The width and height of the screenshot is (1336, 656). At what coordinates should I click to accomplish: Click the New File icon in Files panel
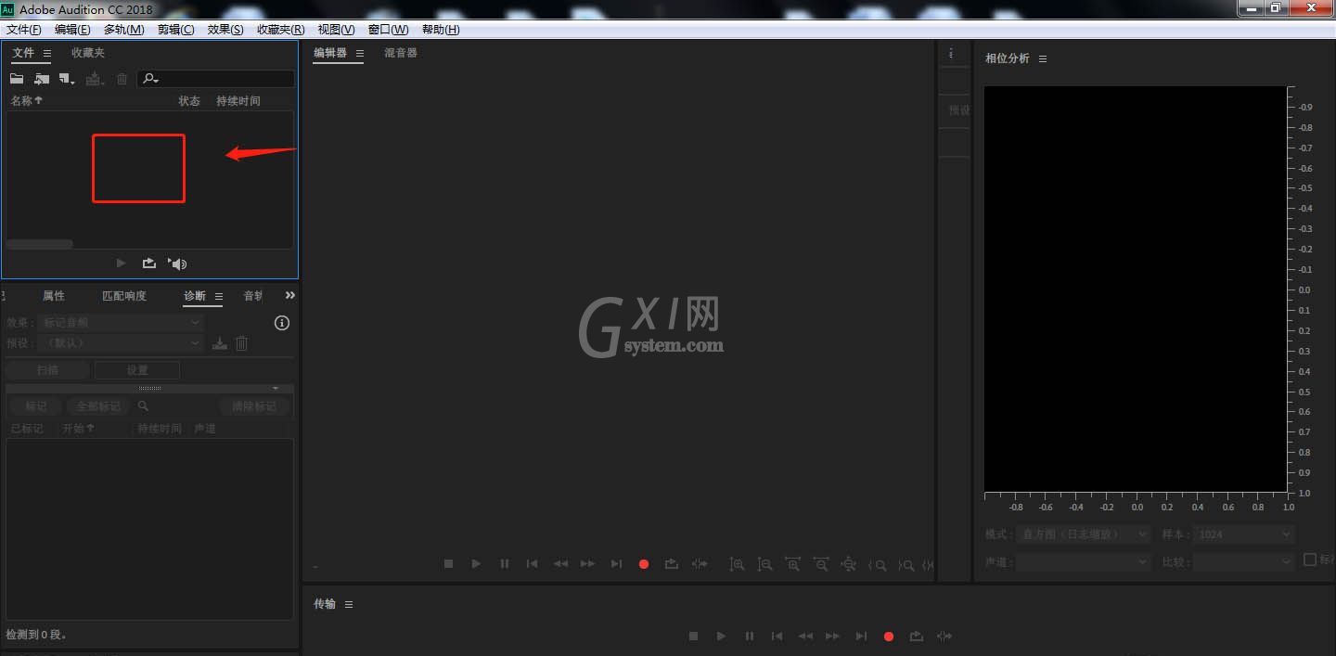click(67, 80)
